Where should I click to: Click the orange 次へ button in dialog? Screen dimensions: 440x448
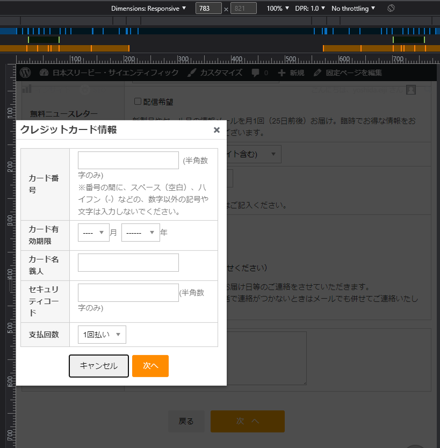(150, 366)
